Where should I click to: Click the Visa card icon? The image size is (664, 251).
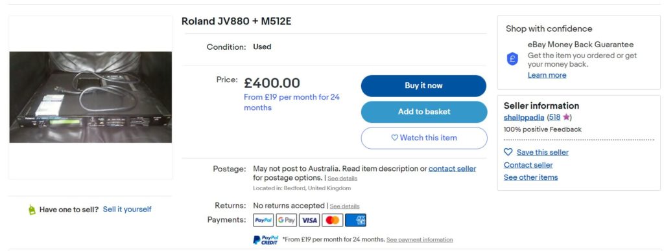(x=309, y=220)
